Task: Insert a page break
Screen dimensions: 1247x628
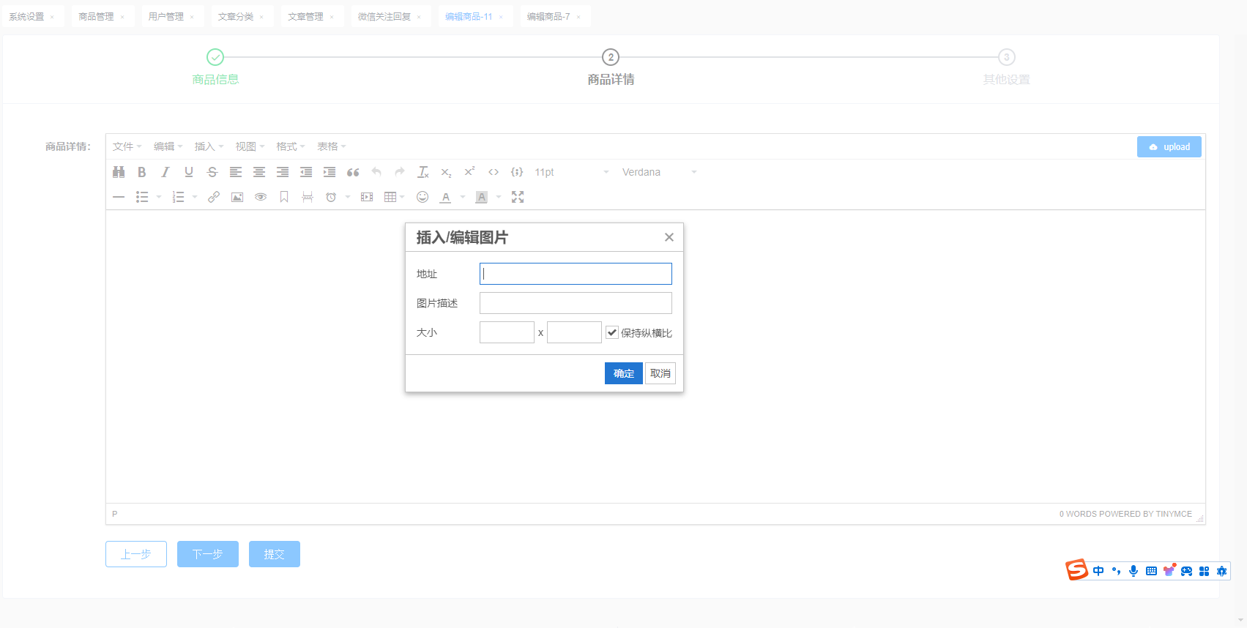Action: [x=308, y=197]
